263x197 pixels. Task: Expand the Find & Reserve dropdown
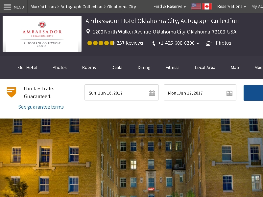click(x=170, y=7)
